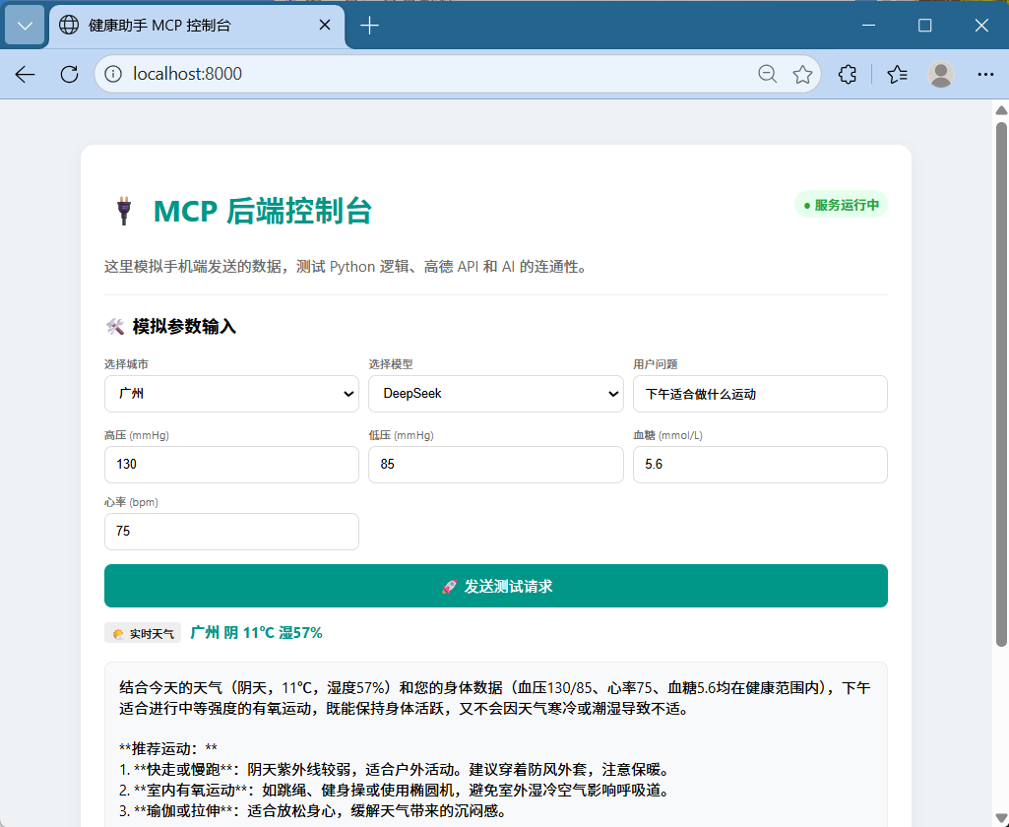This screenshot has width=1009, height=827.
Task: Click the line starting 2. **室内有氧运动**
Action: [396, 791]
